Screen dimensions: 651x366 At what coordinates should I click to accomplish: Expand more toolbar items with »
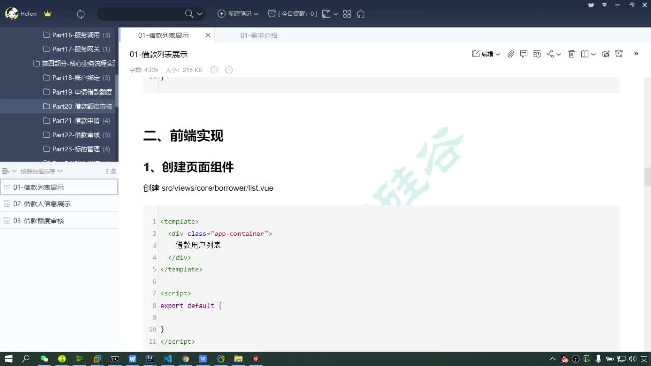pos(636,53)
